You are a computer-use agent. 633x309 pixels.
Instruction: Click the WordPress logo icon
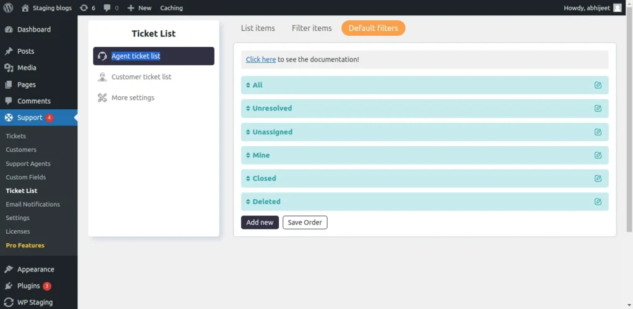point(8,7)
